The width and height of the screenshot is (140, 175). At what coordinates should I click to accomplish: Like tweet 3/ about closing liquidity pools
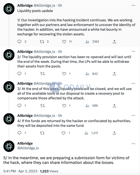64,105
